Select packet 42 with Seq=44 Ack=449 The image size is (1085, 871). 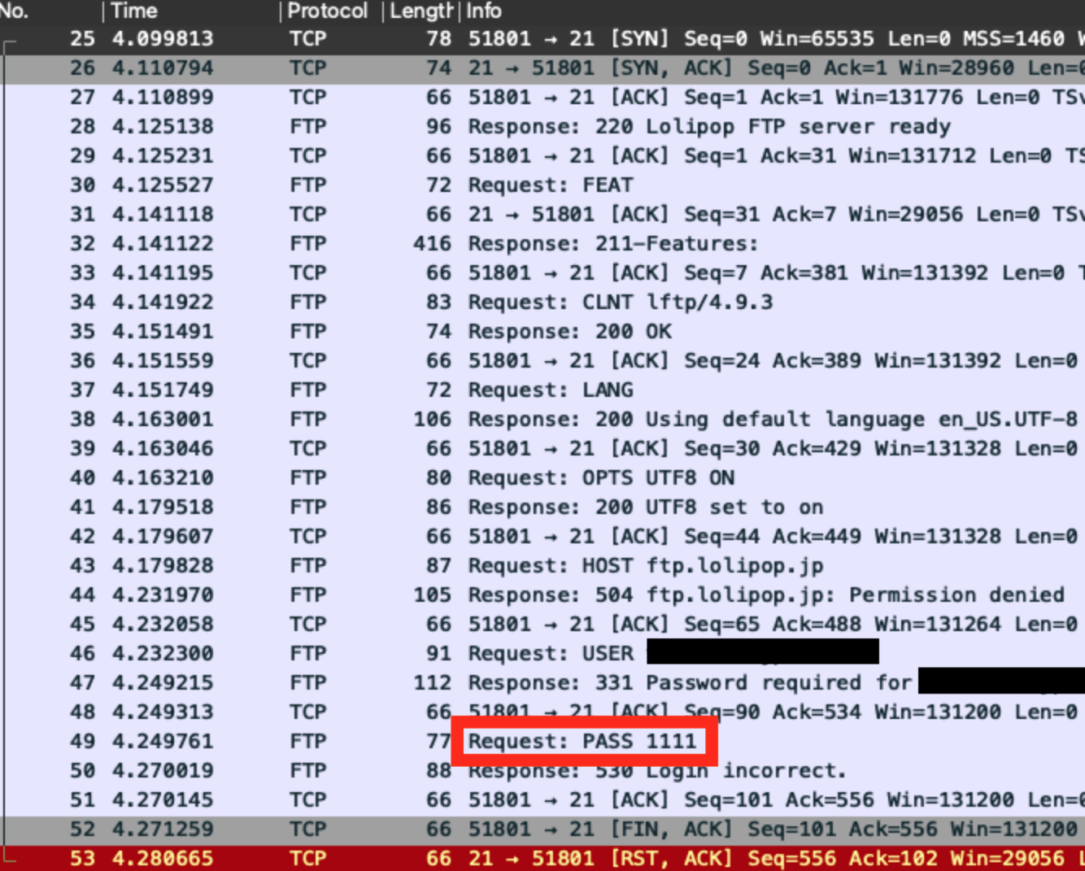542,537
